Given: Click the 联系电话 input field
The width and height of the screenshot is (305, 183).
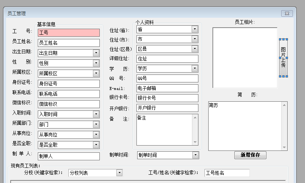Looking at the screenshot, I should (x=69, y=94).
